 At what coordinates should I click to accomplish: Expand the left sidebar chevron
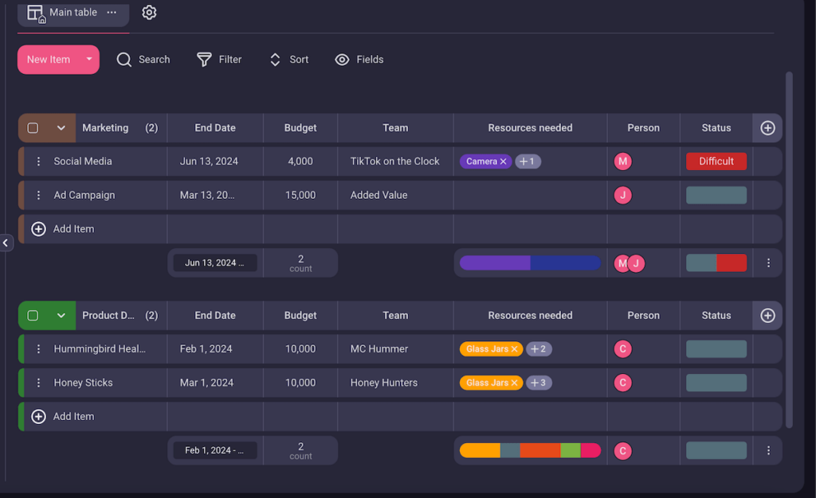pyautogui.click(x=6, y=243)
